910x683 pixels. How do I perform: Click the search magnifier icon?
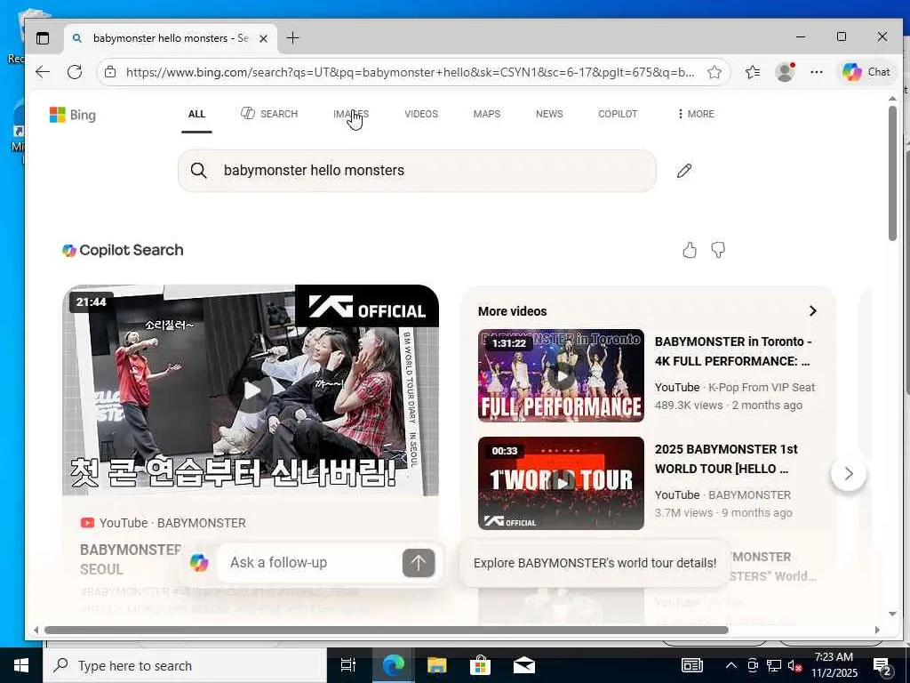pos(198,170)
